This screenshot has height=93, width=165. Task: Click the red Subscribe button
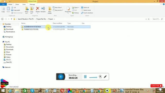156,86
